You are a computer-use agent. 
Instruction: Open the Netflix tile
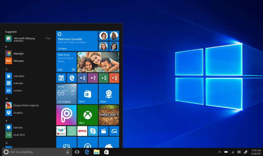82,131
